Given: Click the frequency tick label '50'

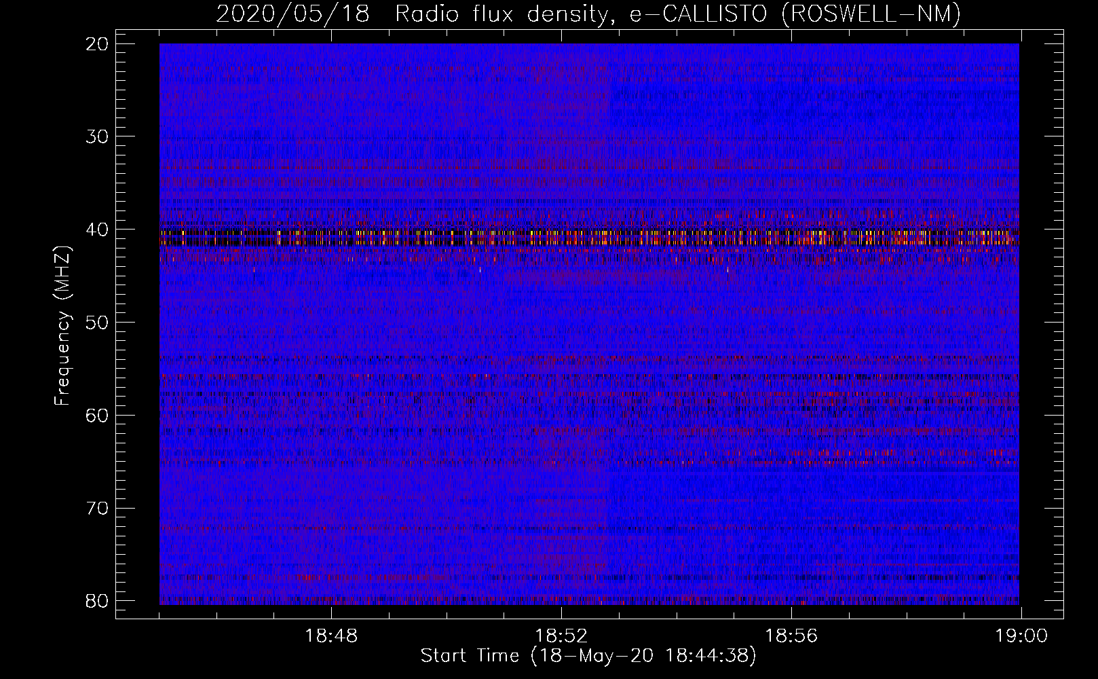Looking at the screenshot, I should [98, 323].
